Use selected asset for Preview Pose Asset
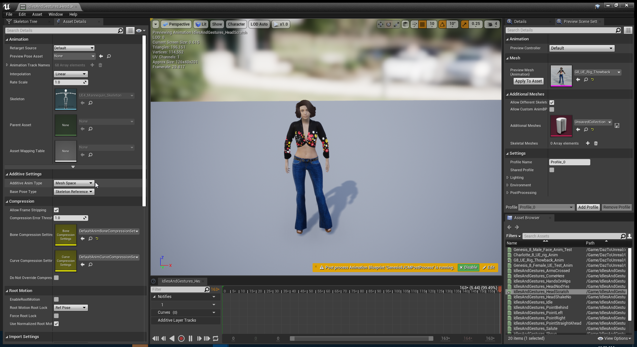The width and height of the screenshot is (637, 347). (101, 56)
